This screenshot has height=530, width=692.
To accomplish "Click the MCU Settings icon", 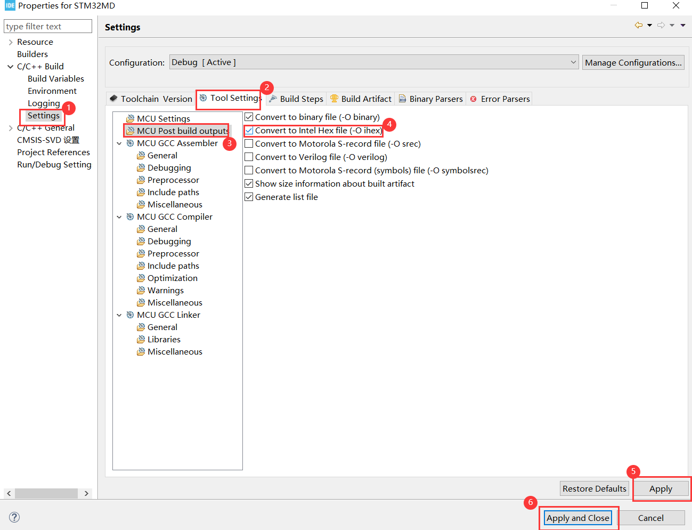I will 130,118.
